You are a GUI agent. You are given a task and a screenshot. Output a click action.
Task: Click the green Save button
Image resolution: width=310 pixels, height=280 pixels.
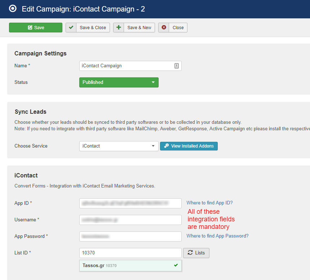coord(36,27)
